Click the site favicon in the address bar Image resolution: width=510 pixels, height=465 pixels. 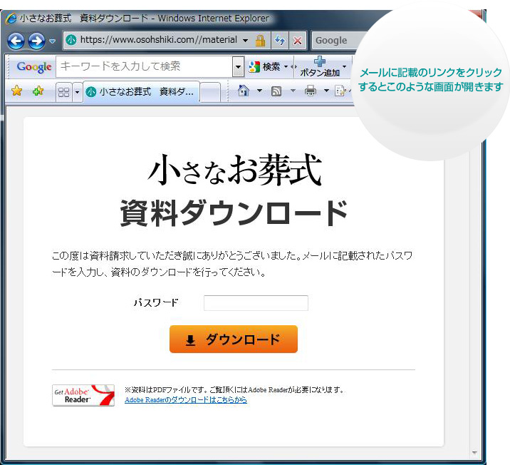coord(71,40)
